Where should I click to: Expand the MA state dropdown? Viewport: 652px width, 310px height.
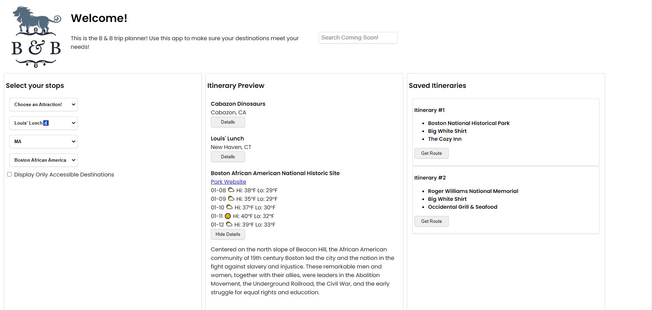tap(44, 141)
